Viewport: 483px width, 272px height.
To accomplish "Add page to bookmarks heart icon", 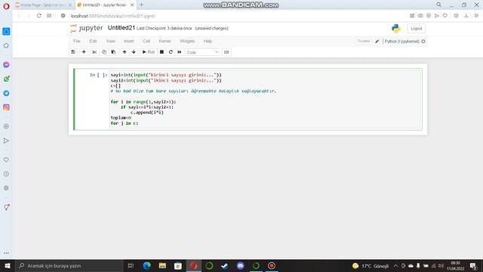I will click(445, 16).
